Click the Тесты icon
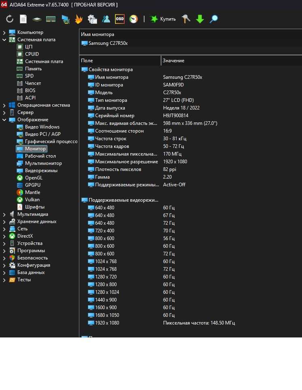The height and width of the screenshot is (390, 302). pos(12,280)
